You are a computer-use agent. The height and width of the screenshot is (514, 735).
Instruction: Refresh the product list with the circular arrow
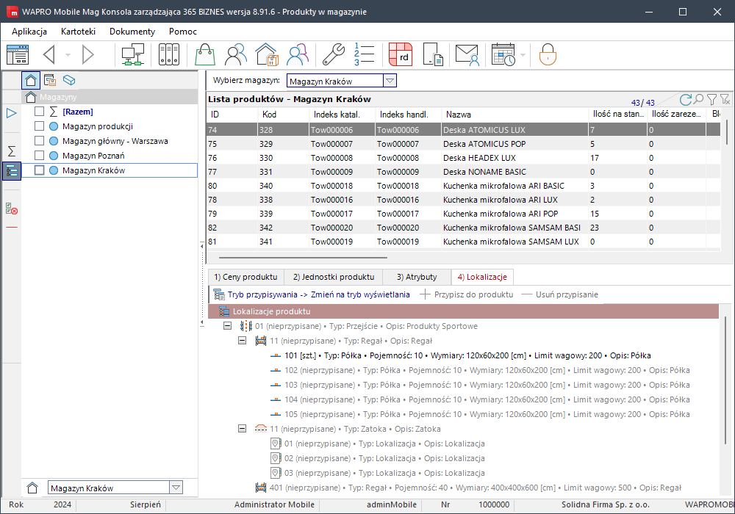(685, 99)
